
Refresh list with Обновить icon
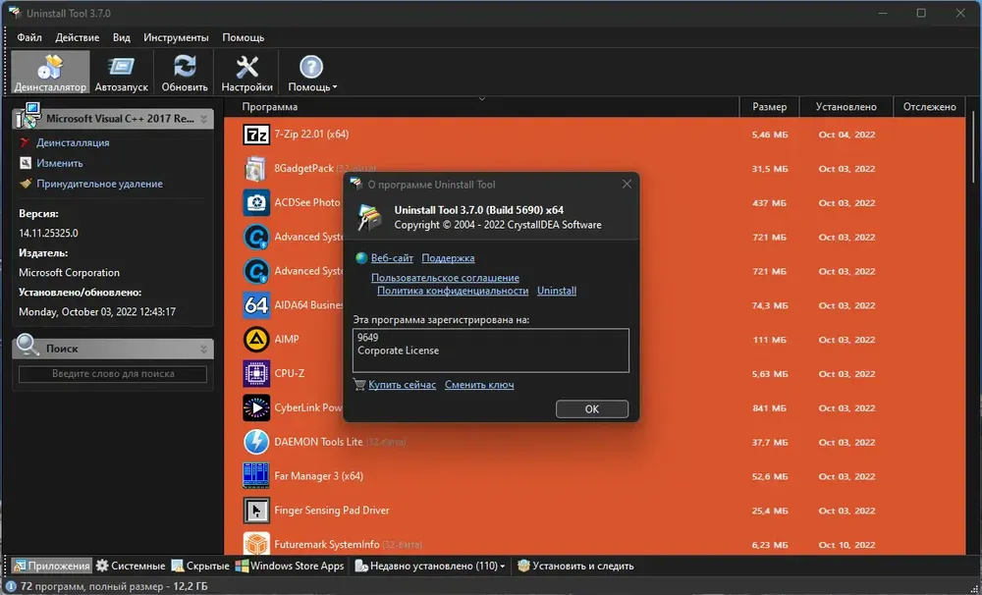coord(185,73)
